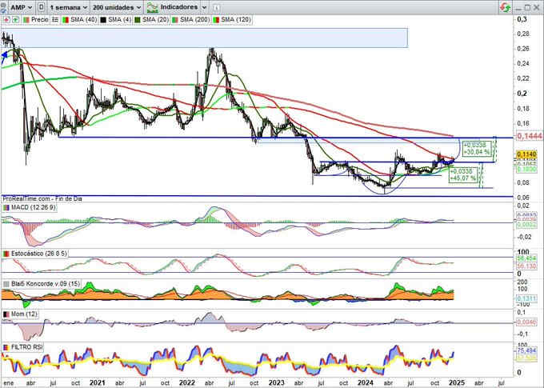Click the Estocástico (26 8 5) label
This screenshot has width=544, height=388.
(x=38, y=254)
